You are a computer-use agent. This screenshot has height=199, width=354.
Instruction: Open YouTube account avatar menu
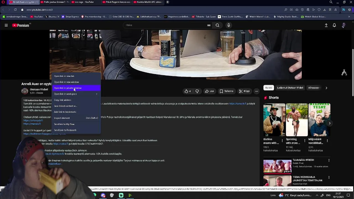click(x=343, y=25)
